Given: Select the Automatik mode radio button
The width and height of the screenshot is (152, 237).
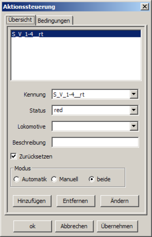Looking at the screenshot, I should coord(16,179).
